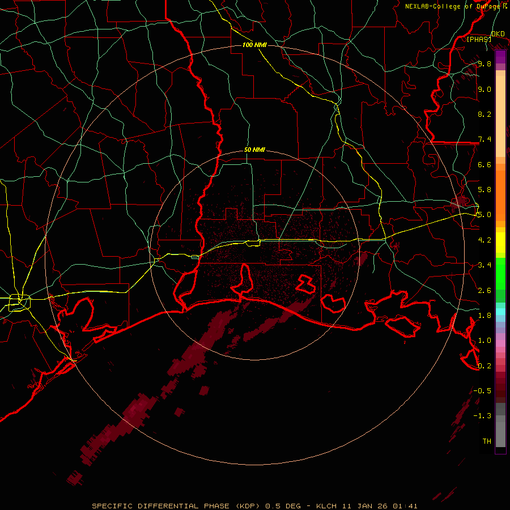Select the purple top segment of the color bar
The height and width of the screenshot is (510, 510).
pos(500,57)
